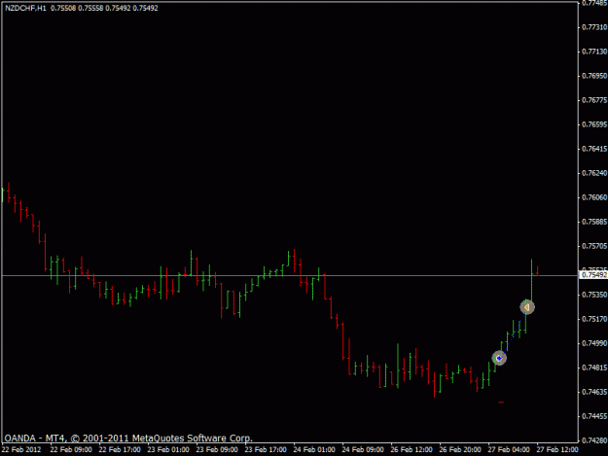The image size is (608, 456).
Task: Click the 0.76595 price scale label
Action: 594,124
